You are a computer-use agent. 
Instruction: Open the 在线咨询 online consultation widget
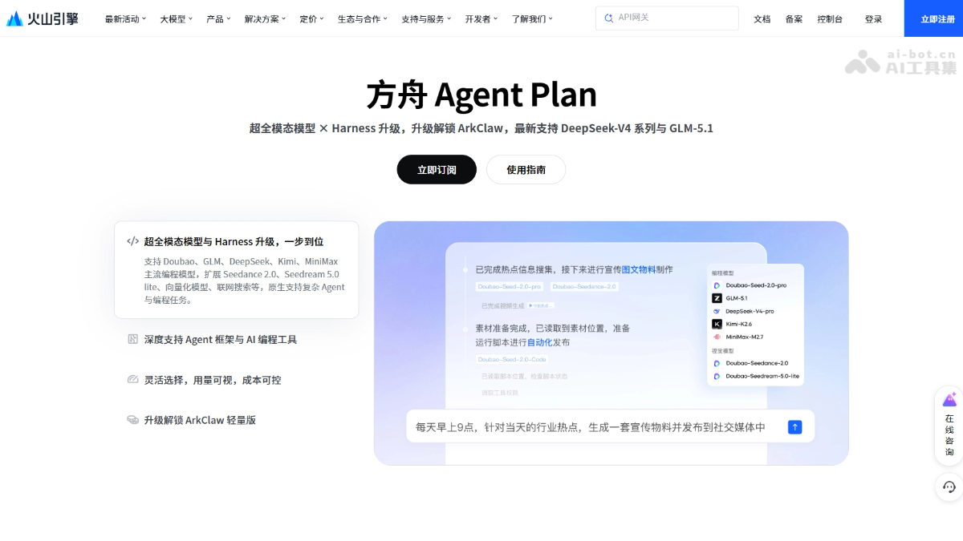point(949,426)
